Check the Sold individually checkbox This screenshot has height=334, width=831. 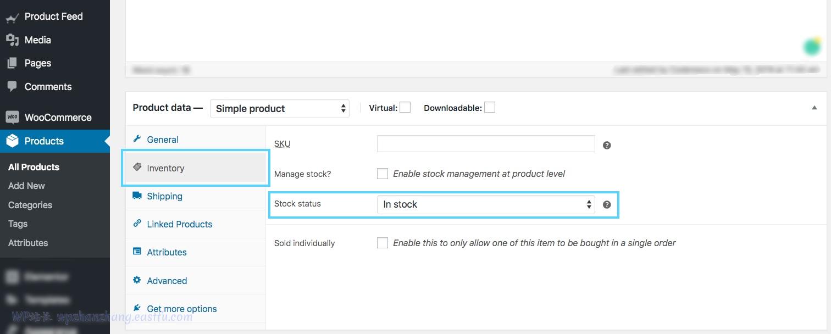383,243
